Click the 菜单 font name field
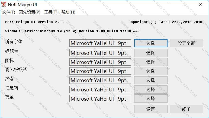209x118 pixels. 100,99
